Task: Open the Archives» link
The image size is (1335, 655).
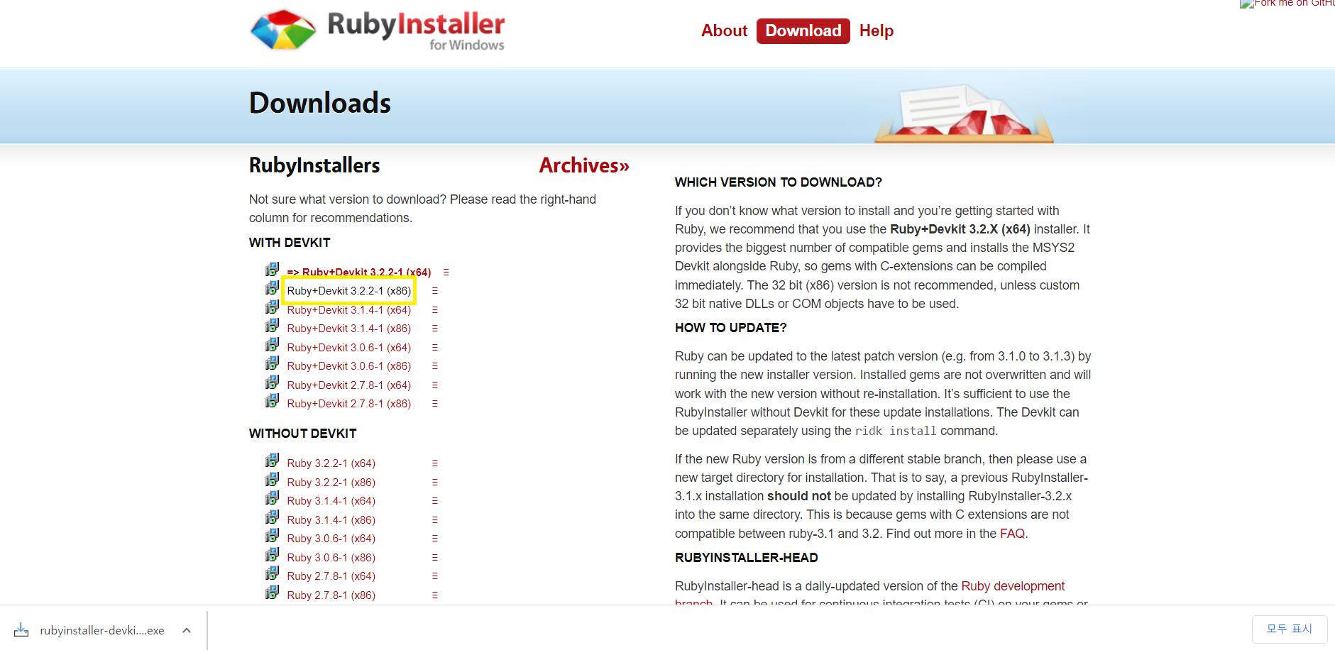Action: (584, 165)
